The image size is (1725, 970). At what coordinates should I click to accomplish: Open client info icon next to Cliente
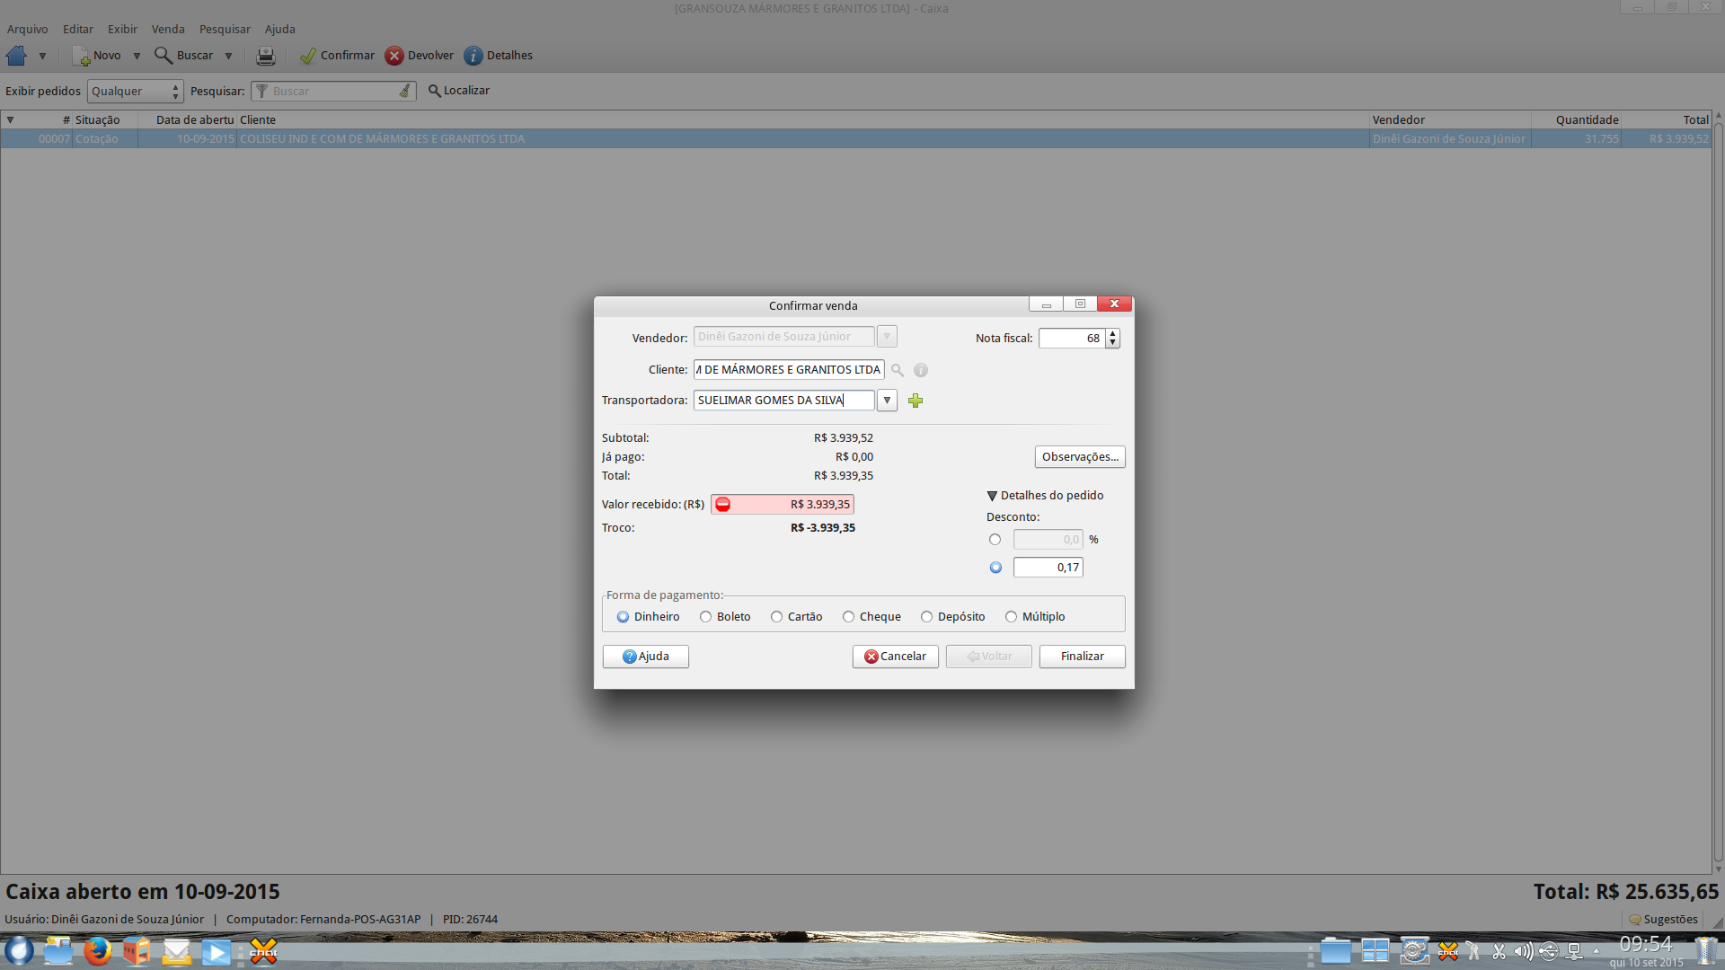tap(921, 370)
